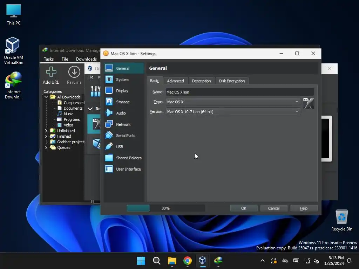Screen dimensions: 359x269
Task: Open the General settings category
Action: pyautogui.click(x=124, y=68)
